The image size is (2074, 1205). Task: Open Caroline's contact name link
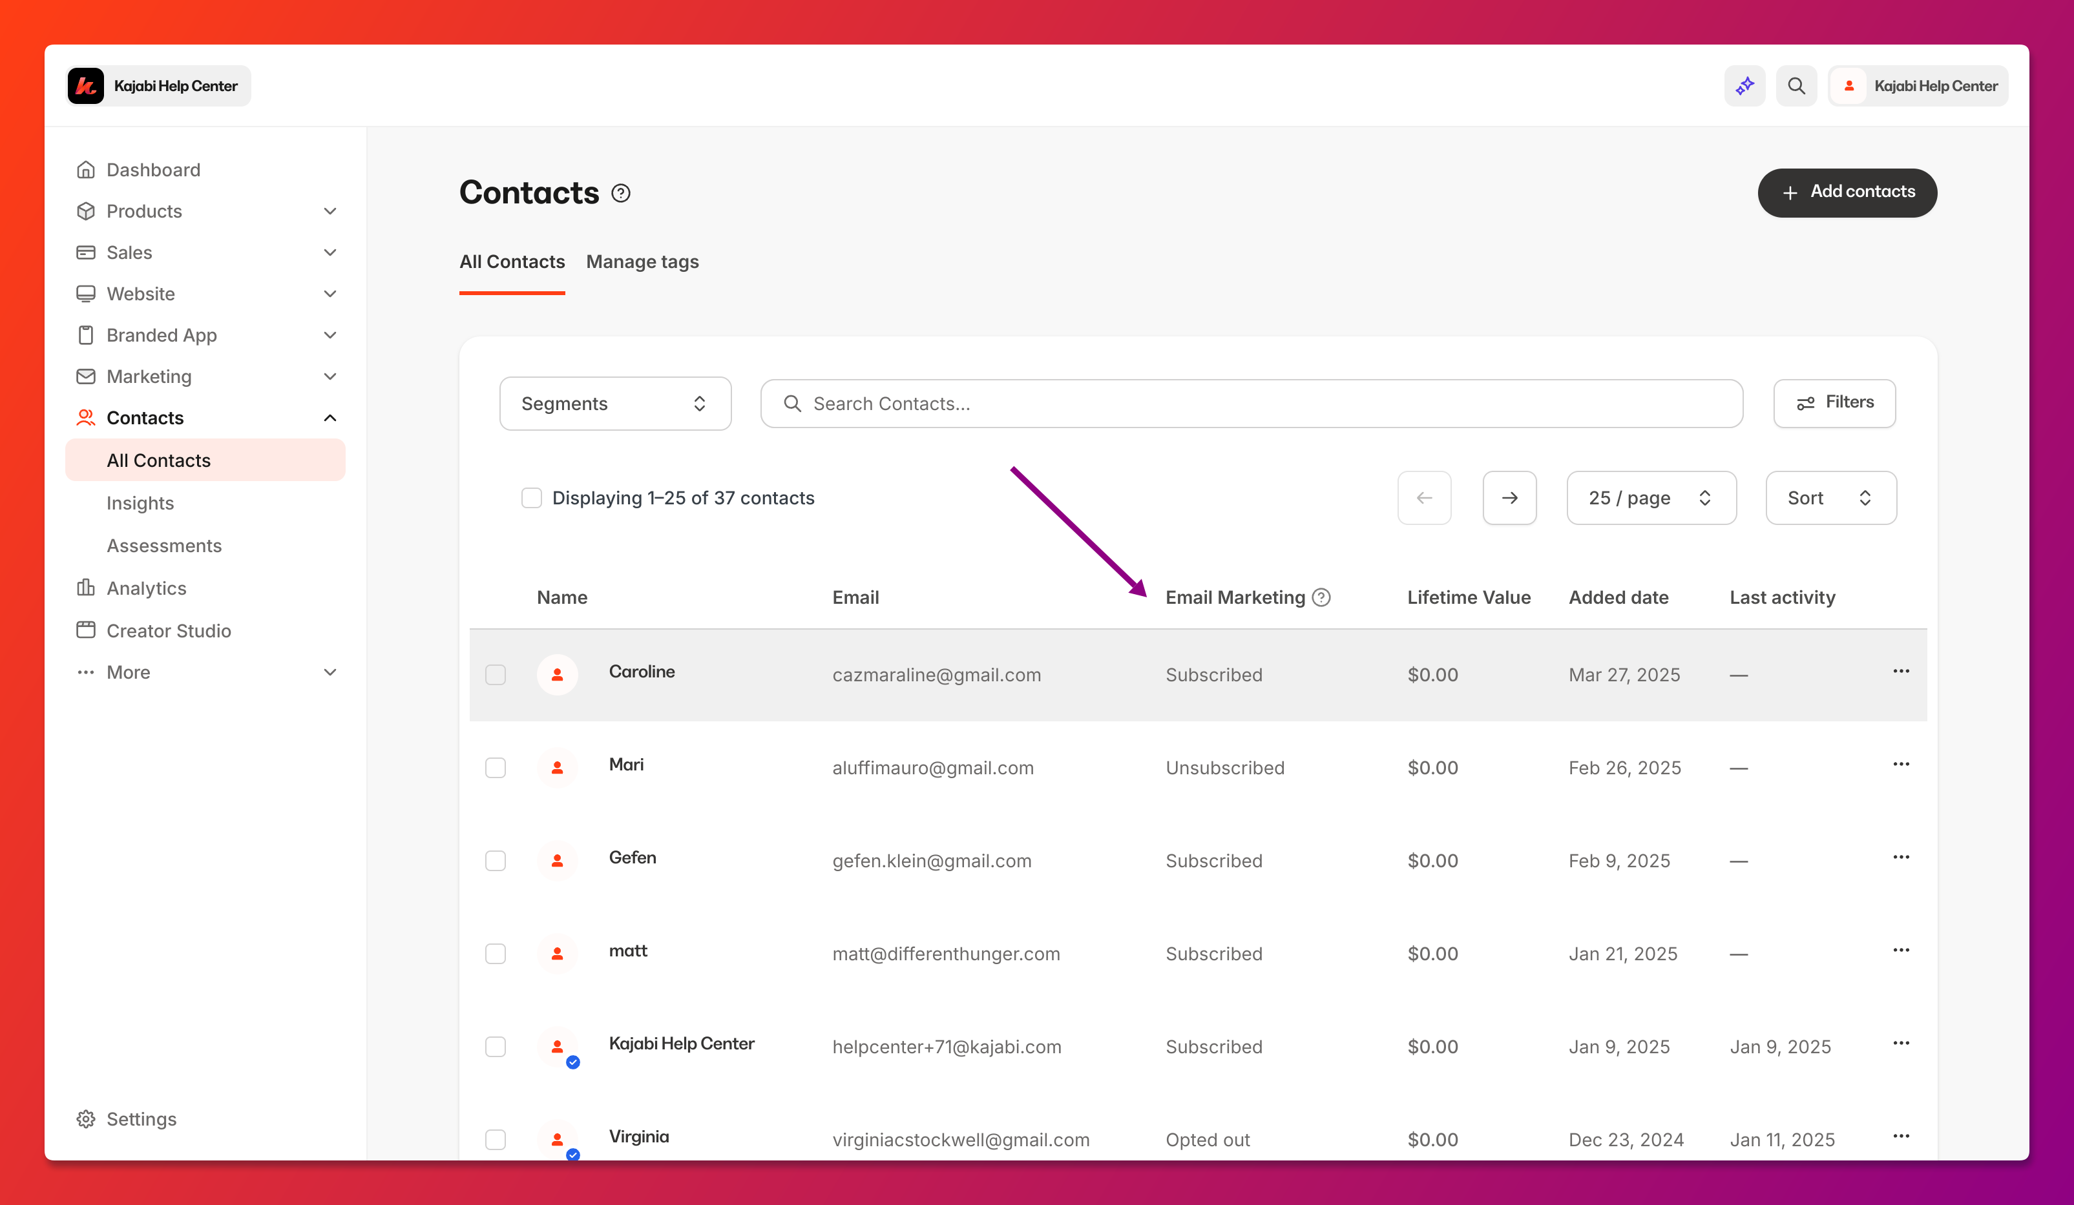pos(641,671)
